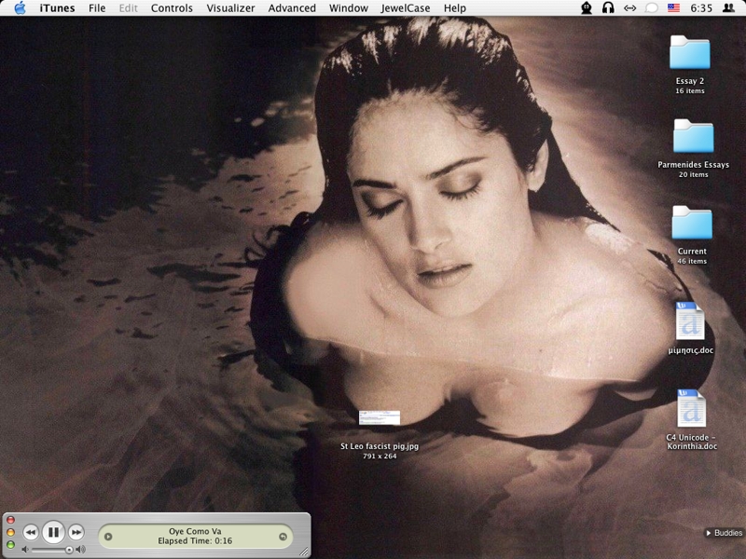The height and width of the screenshot is (559, 746).
Task: Open the Controls menu
Action: 172,8
